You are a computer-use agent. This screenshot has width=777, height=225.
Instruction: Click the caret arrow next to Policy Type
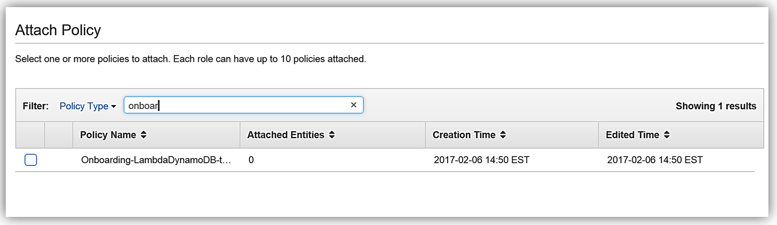pyautogui.click(x=113, y=107)
